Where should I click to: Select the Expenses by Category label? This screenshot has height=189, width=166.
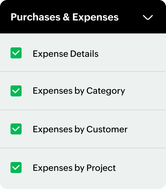click(79, 91)
